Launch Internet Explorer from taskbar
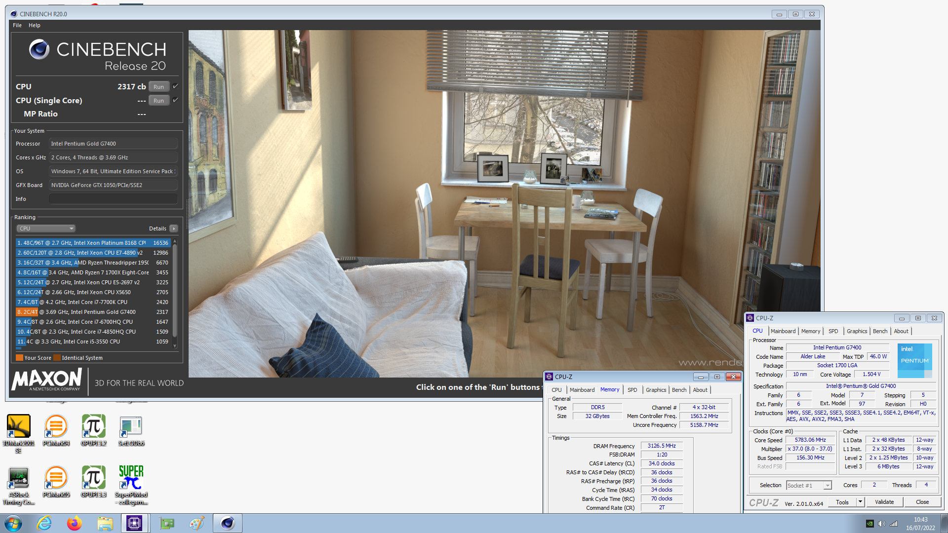The height and width of the screenshot is (533, 948). click(44, 523)
